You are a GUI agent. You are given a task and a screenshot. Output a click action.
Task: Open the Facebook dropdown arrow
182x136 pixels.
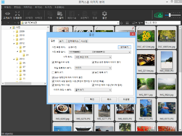click(79, 15)
